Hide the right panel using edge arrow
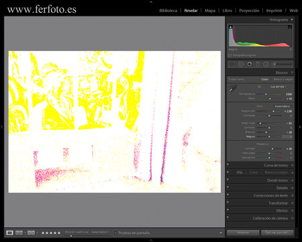 click(300, 127)
